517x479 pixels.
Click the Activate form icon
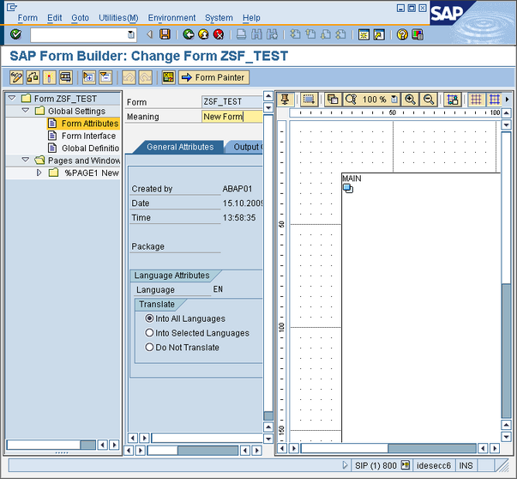(49, 77)
